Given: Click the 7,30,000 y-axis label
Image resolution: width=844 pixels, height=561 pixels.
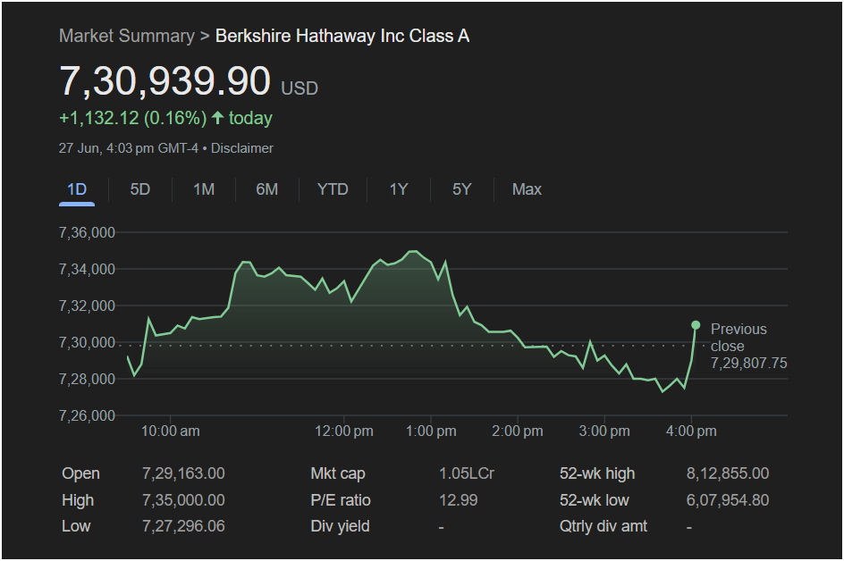Looking at the screenshot, I should [87, 342].
